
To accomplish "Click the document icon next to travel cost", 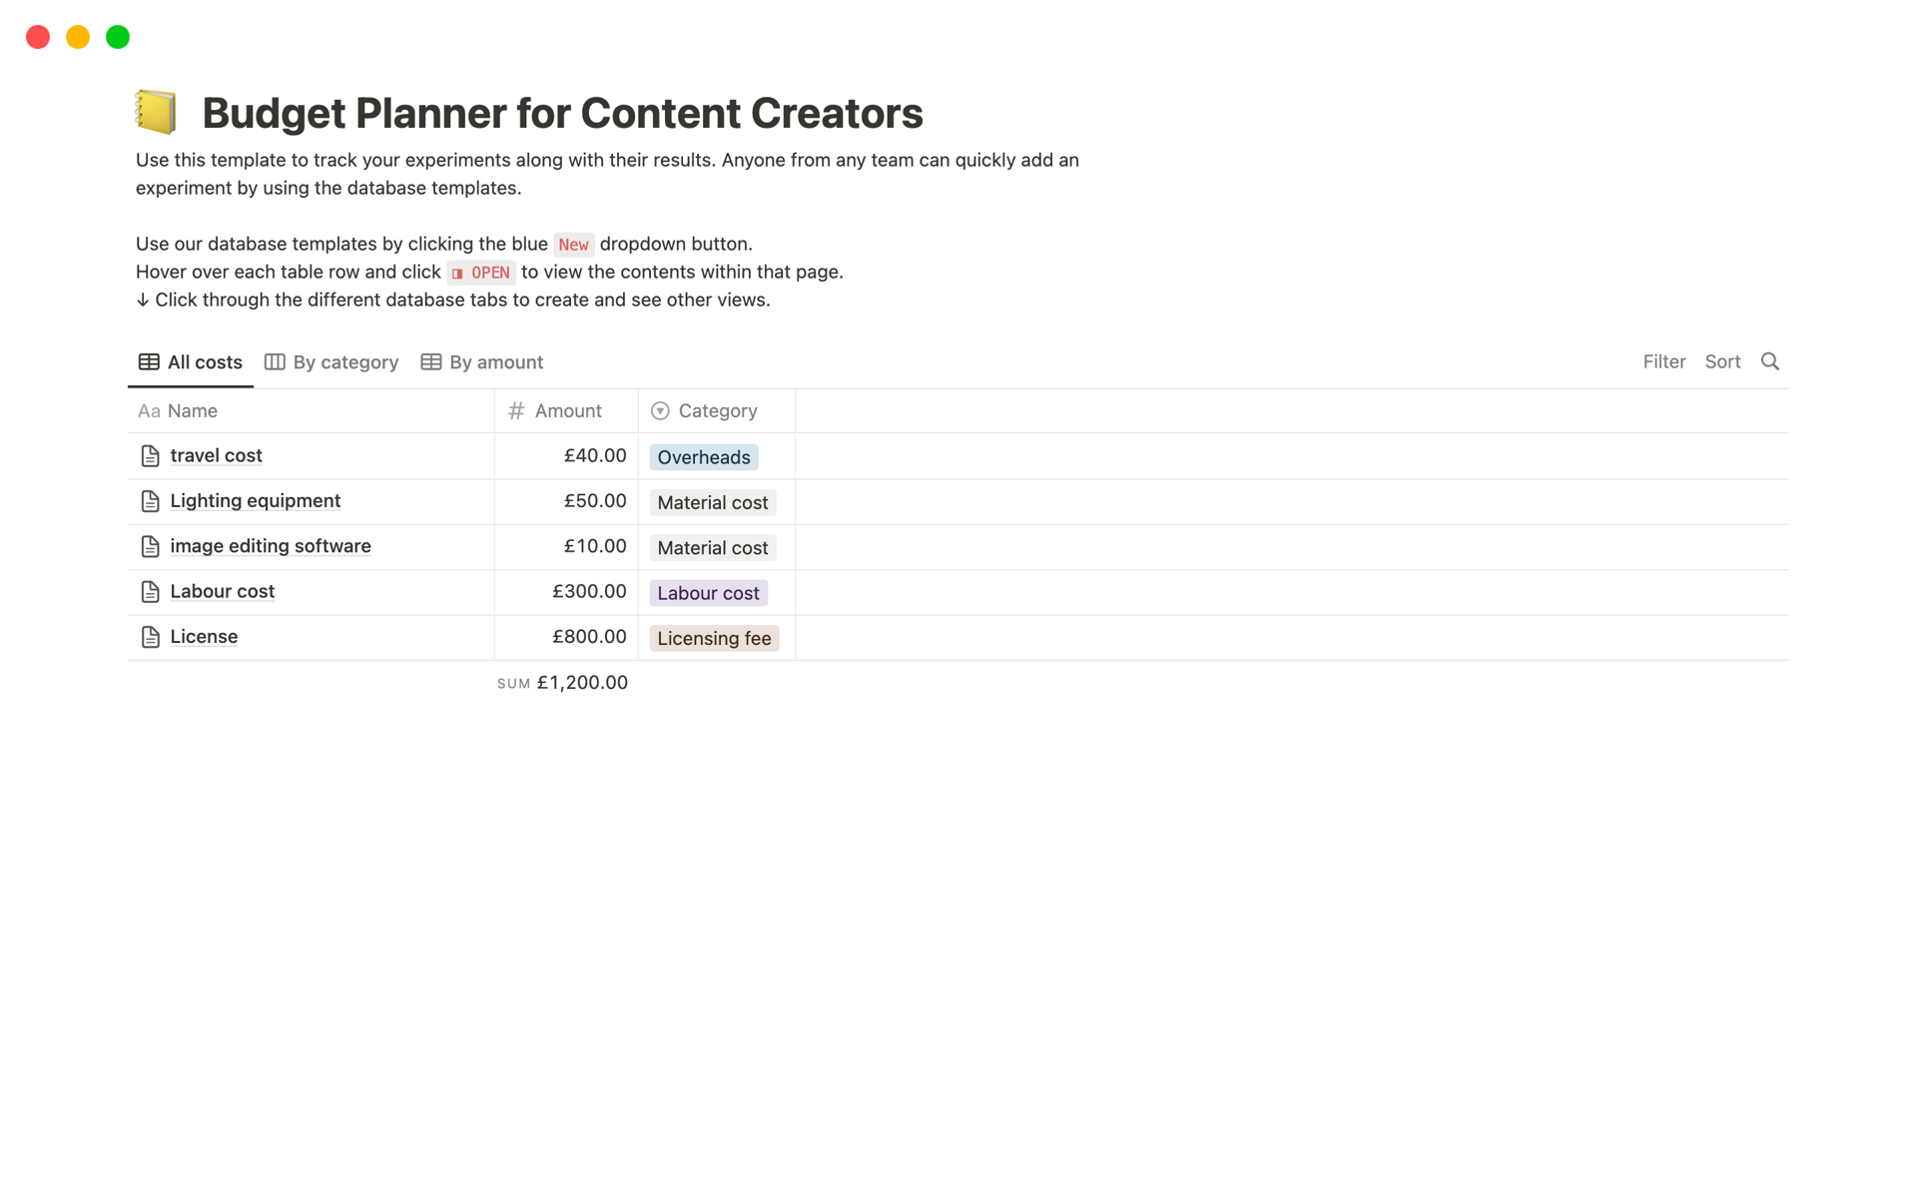I will pyautogui.click(x=149, y=454).
